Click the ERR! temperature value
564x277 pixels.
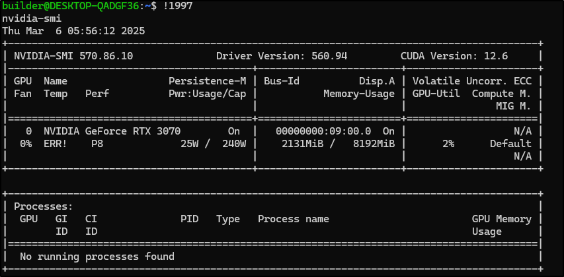pos(56,144)
